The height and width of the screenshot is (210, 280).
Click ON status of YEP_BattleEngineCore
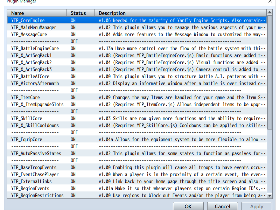point(73,48)
